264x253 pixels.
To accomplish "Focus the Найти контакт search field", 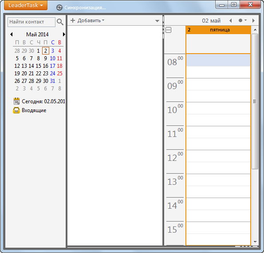I will click(32, 22).
